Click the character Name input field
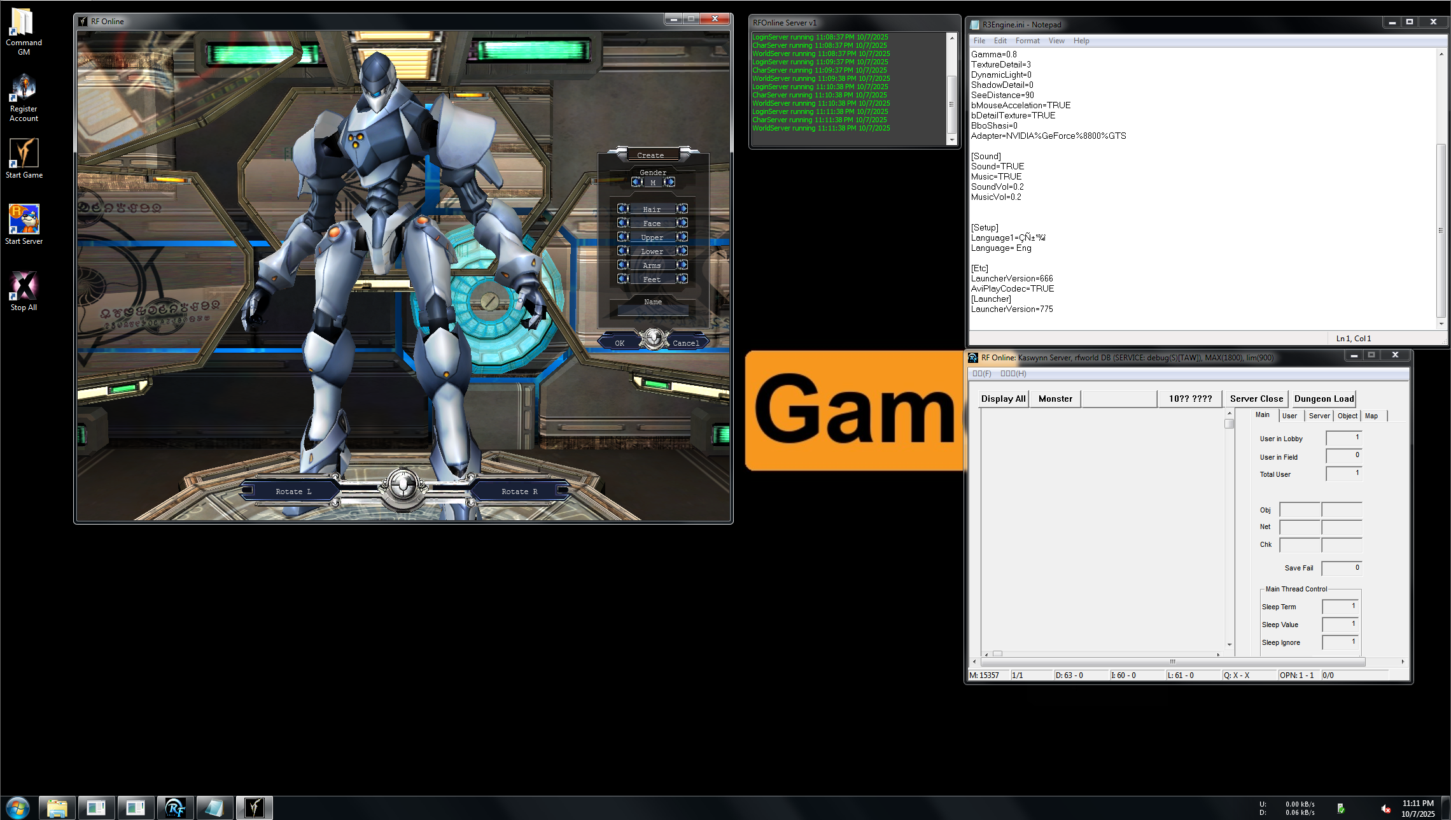1451x820 pixels. point(653,311)
